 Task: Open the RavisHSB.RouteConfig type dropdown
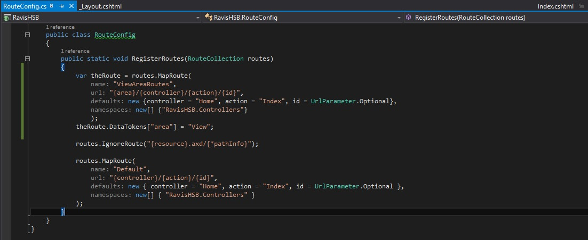coord(399,18)
